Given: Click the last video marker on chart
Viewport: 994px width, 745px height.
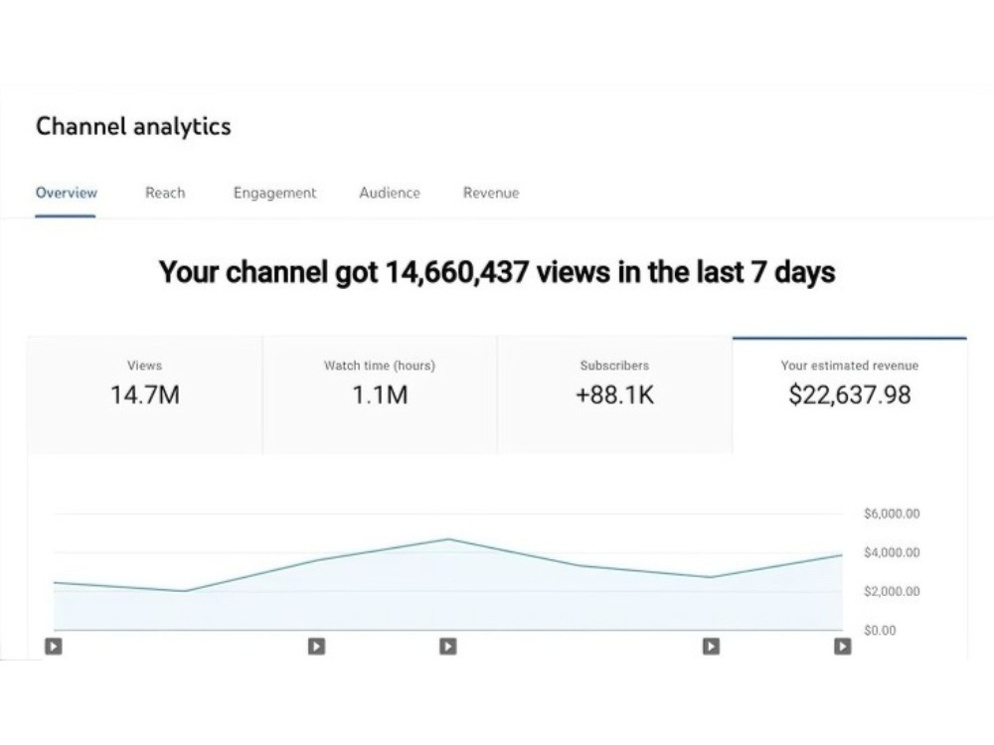Looking at the screenshot, I should 843,647.
